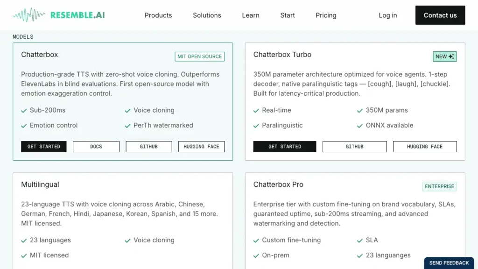The height and width of the screenshot is (269, 478).
Task: Open the Start menu item
Action: click(x=288, y=15)
